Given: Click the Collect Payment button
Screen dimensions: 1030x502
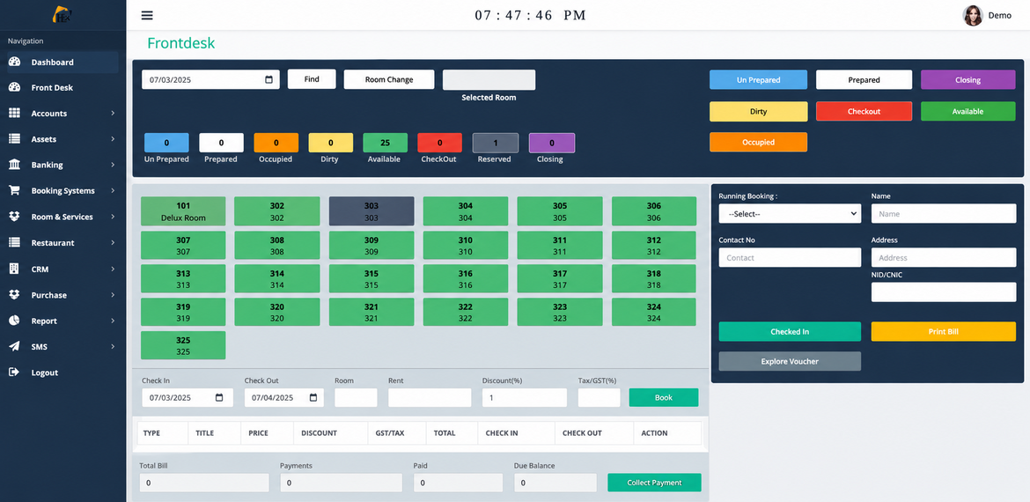Looking at the screenshot, I should [654, 483].
